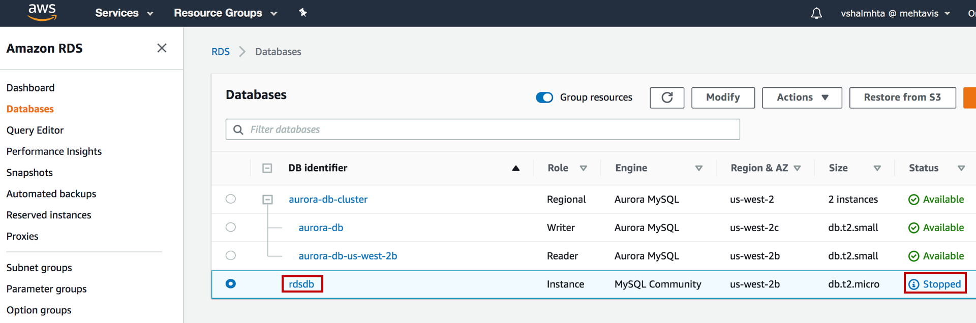This screenshot has width=976, height=323.
Task: Sort ascending by DB identifier arrow
Action: (515, 168)
